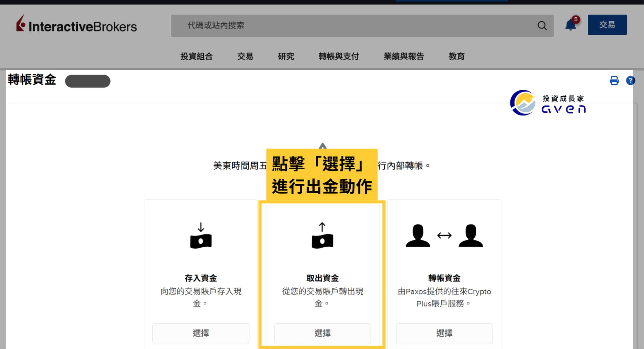
Task: Open the 交易 navigation menu
Action: [245, 56]
